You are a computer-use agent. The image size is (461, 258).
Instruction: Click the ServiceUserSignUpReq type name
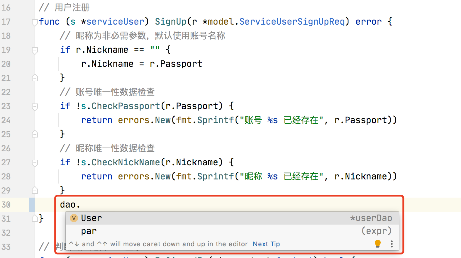[x=292, y=22]
